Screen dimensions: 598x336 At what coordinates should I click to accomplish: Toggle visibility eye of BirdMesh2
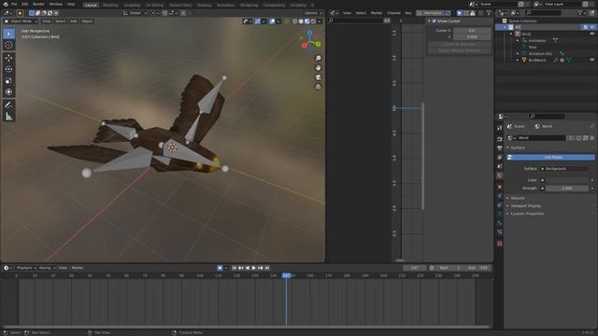[592, 60]
